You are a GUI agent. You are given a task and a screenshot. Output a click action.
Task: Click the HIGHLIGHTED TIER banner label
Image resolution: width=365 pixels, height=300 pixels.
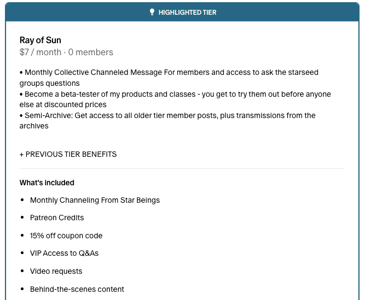[187, 13]
